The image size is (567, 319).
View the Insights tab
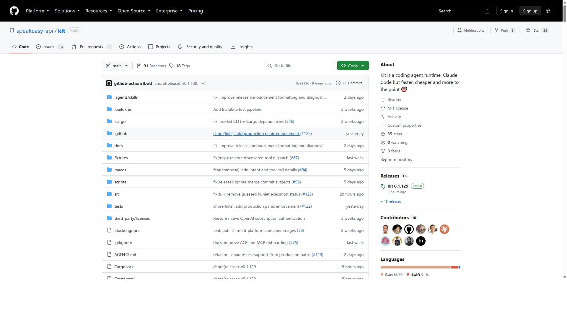point(242,47)
